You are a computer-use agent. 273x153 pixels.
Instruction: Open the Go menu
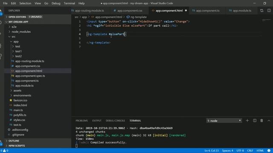tap(46, 3)
